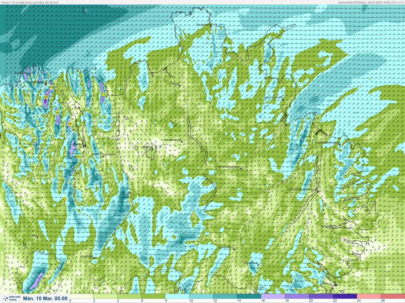405x303 pixels.
Task: Click the yellow 26 gust marker
Action: point(51,87)
